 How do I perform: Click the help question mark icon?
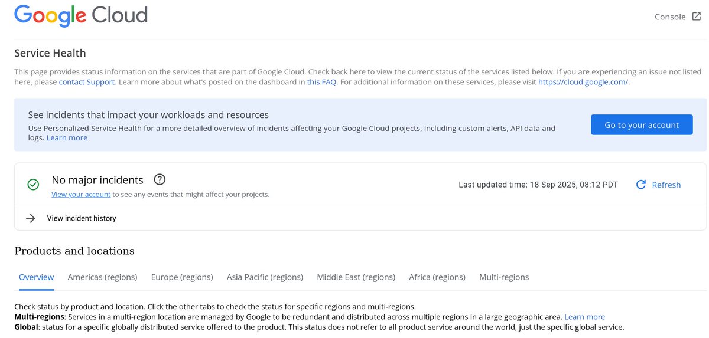point(159,180)
